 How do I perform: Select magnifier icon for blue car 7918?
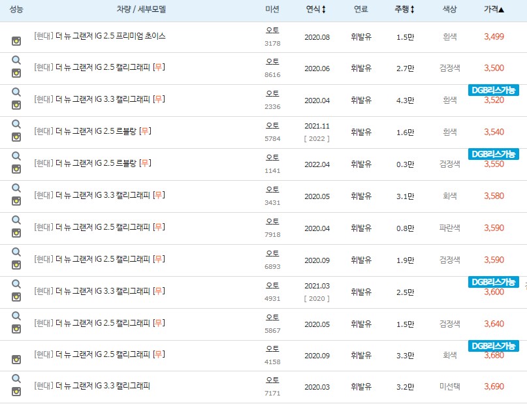point(16,220)
